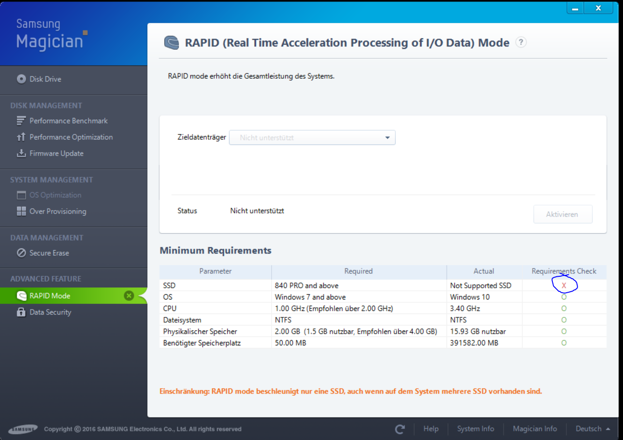This screenshot has height=440, width=623.
Task: Select the OS Optimization entry
Action: click(55, 195)
